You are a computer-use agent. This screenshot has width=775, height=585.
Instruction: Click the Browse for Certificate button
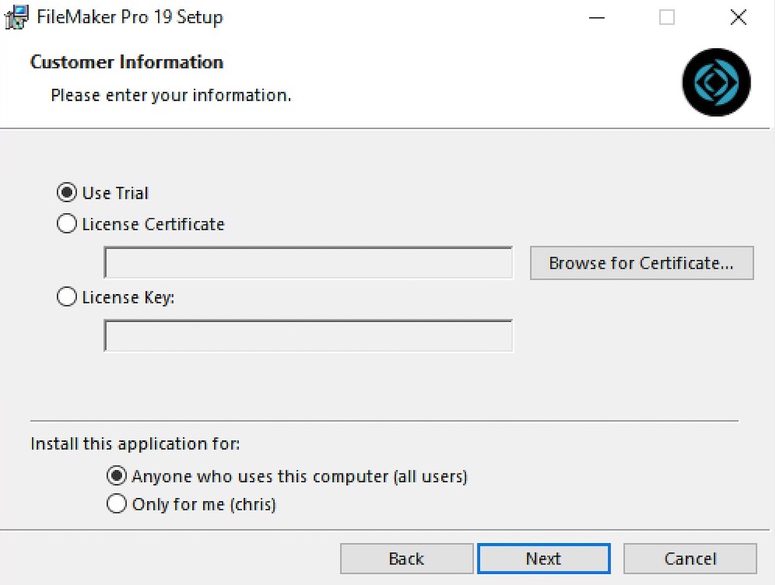pos(641,262)
